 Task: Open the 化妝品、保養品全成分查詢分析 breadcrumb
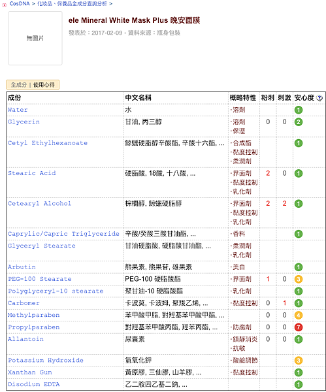pyautogui.click(x=72, y=4)
